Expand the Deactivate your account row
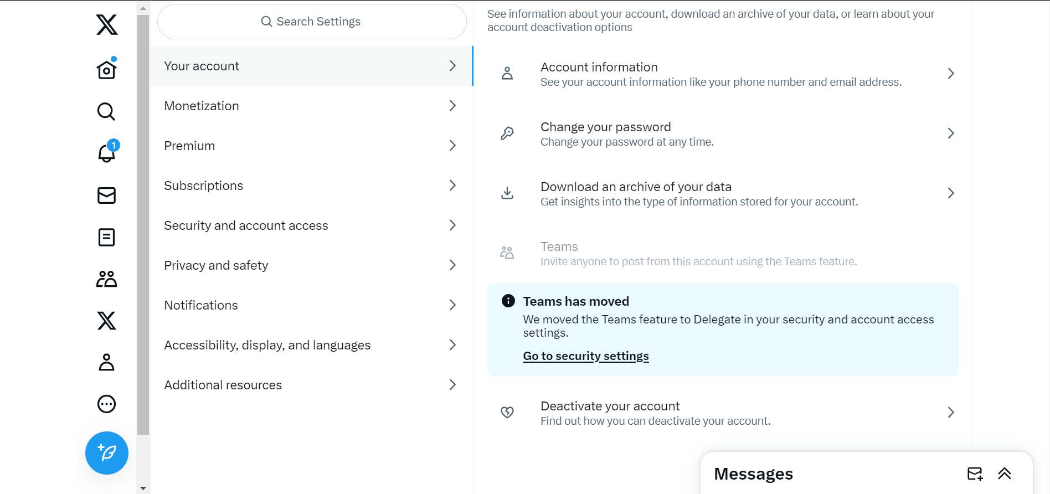Image resolution: width=1050 pixels, height=494 pixels. [x=720, y=412]
